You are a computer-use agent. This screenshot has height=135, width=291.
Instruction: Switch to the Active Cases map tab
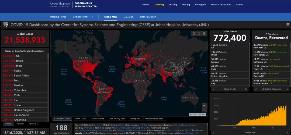pyautogui.click(x=81, y=119)
